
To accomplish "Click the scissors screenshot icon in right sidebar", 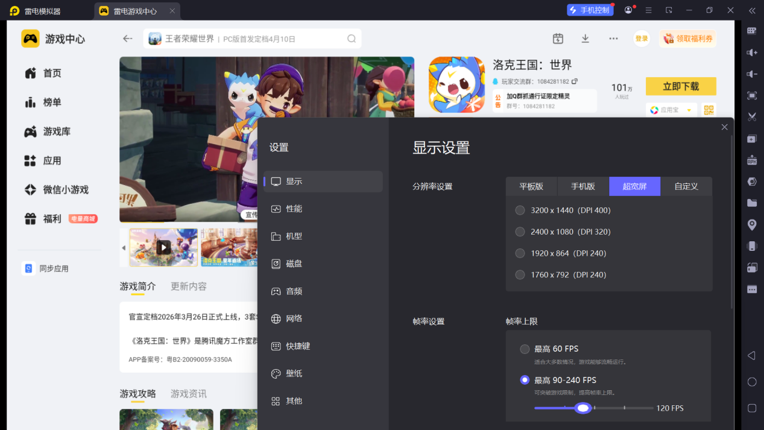I will coord(752,117).
